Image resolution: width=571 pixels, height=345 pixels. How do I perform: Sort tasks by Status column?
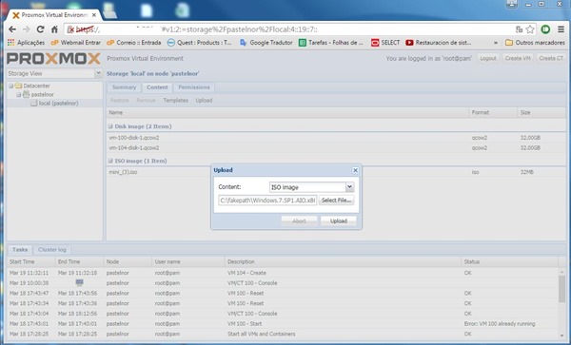(x=509, y=261)
